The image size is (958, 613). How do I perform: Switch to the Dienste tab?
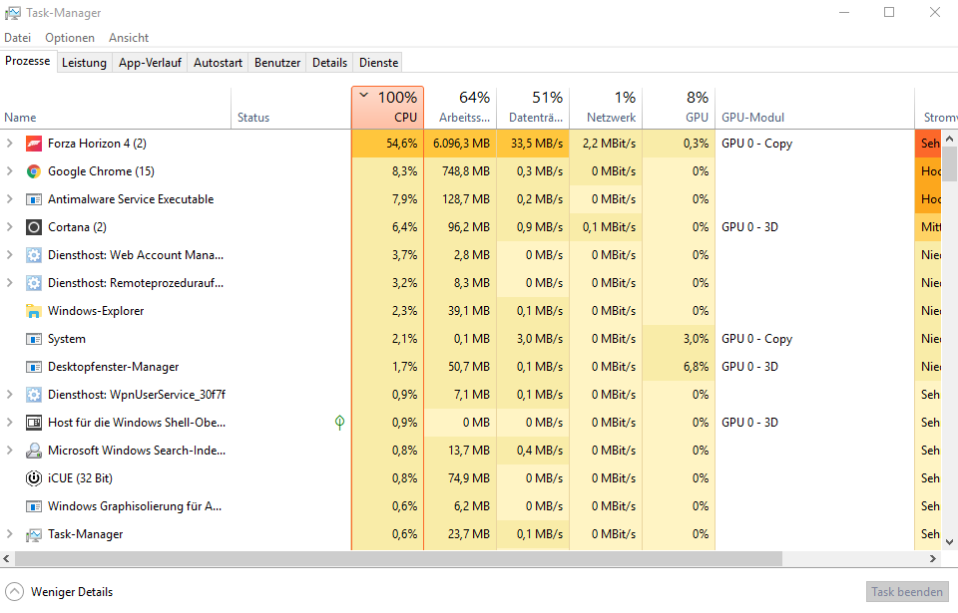click(379, 62)
